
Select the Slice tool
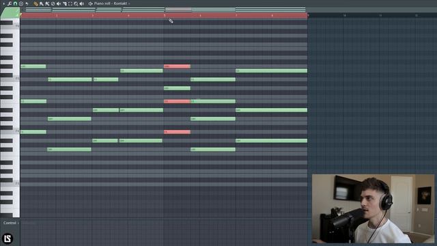click(x=65, y=3)
